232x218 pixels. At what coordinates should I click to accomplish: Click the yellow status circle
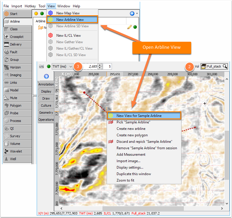[36, 14]
